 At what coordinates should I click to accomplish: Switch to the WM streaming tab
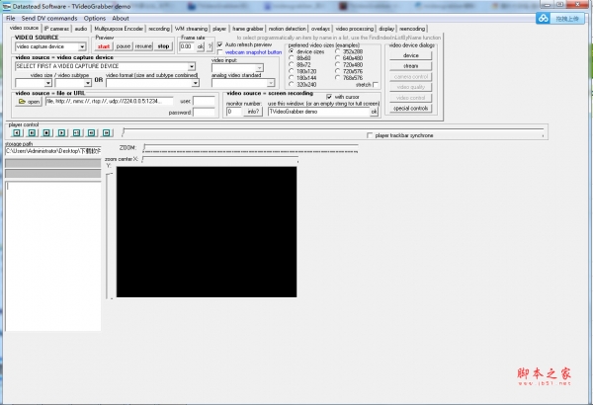coord(191,29)
